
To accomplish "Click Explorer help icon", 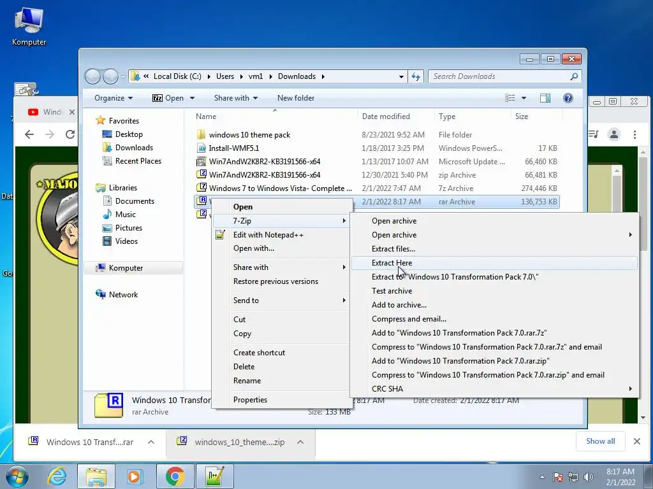I will coord(568,98).
